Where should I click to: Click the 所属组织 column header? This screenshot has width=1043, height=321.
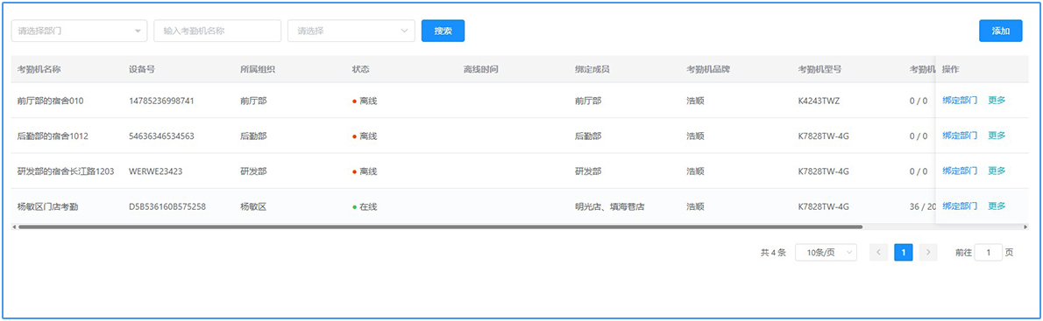coord(258,70)
